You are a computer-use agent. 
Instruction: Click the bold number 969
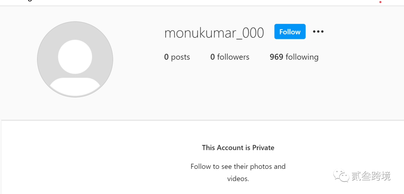[276, 57]
